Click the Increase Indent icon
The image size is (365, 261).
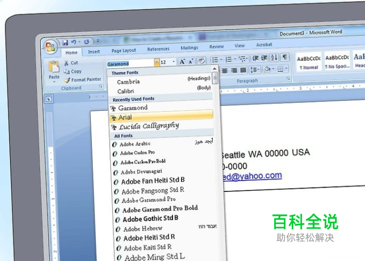[264, 57]
